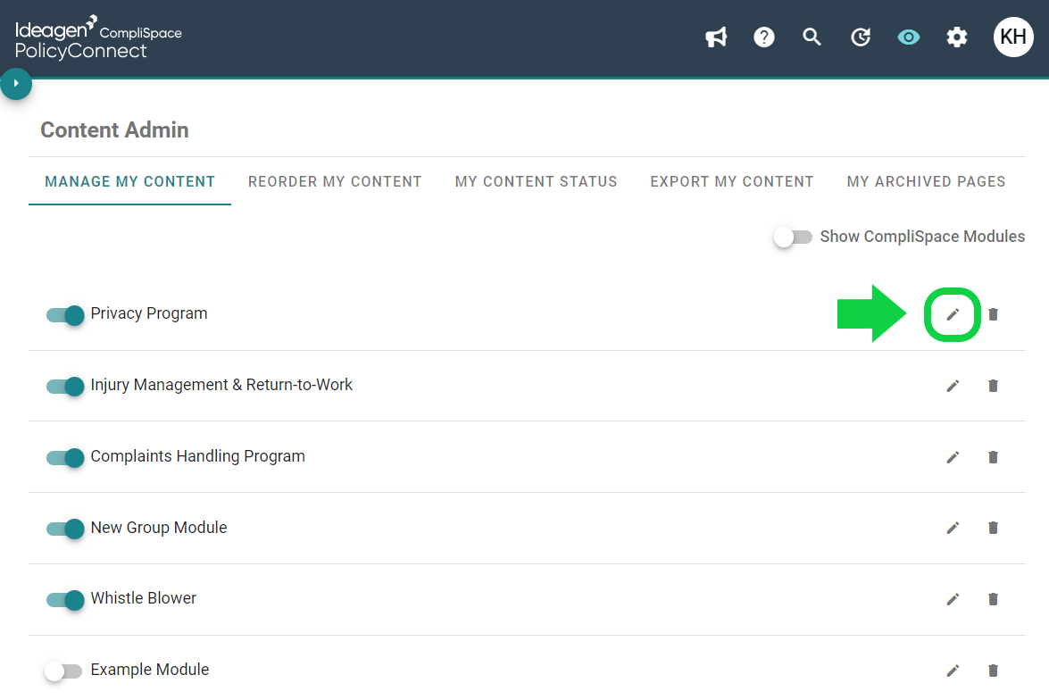Delete the Example Module
Viewport: 1049px width, 700px height.
coord(993,671)
